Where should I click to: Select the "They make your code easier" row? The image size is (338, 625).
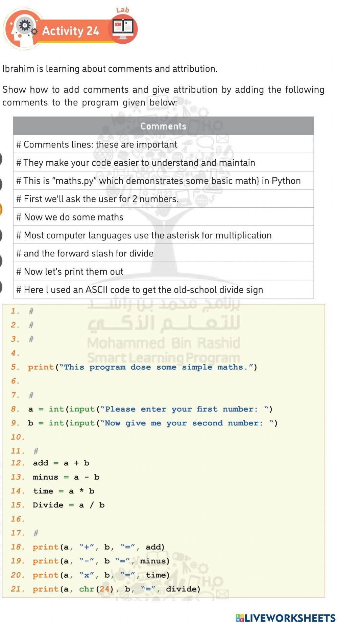163,163
